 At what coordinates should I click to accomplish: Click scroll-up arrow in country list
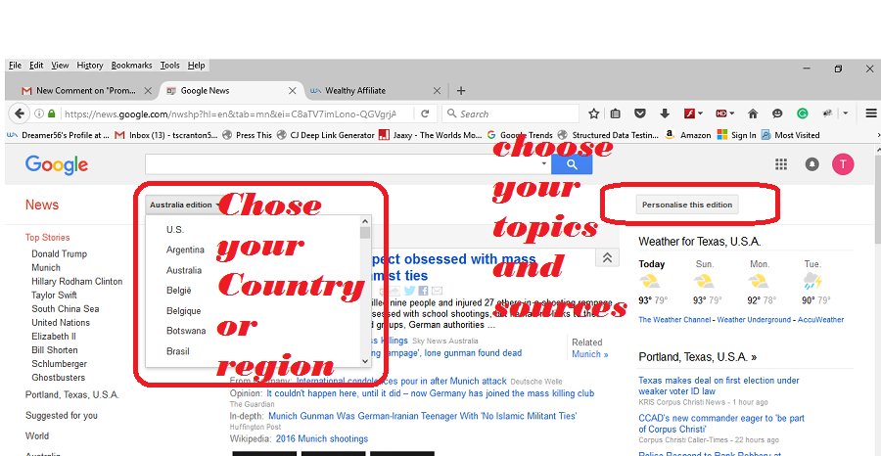click(365, 221)
